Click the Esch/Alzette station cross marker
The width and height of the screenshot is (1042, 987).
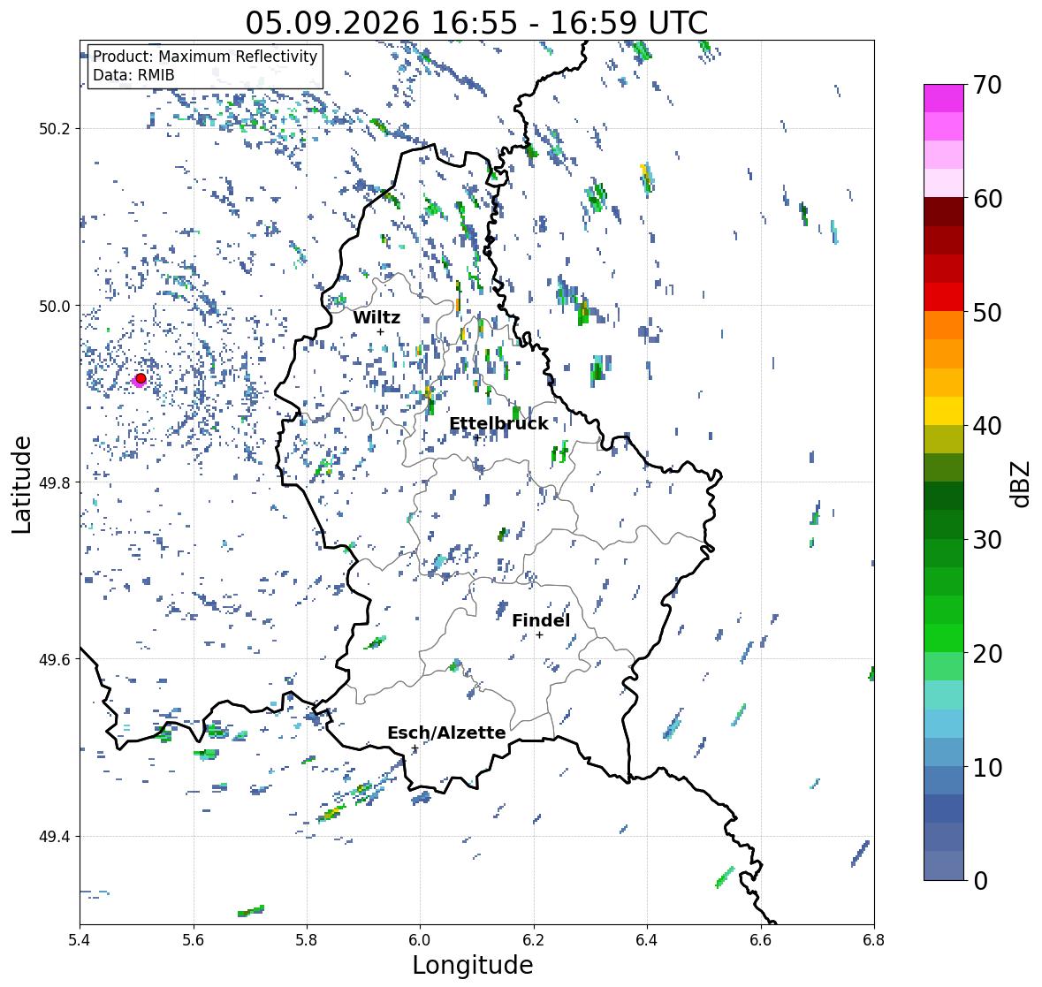tap(415, 748)
